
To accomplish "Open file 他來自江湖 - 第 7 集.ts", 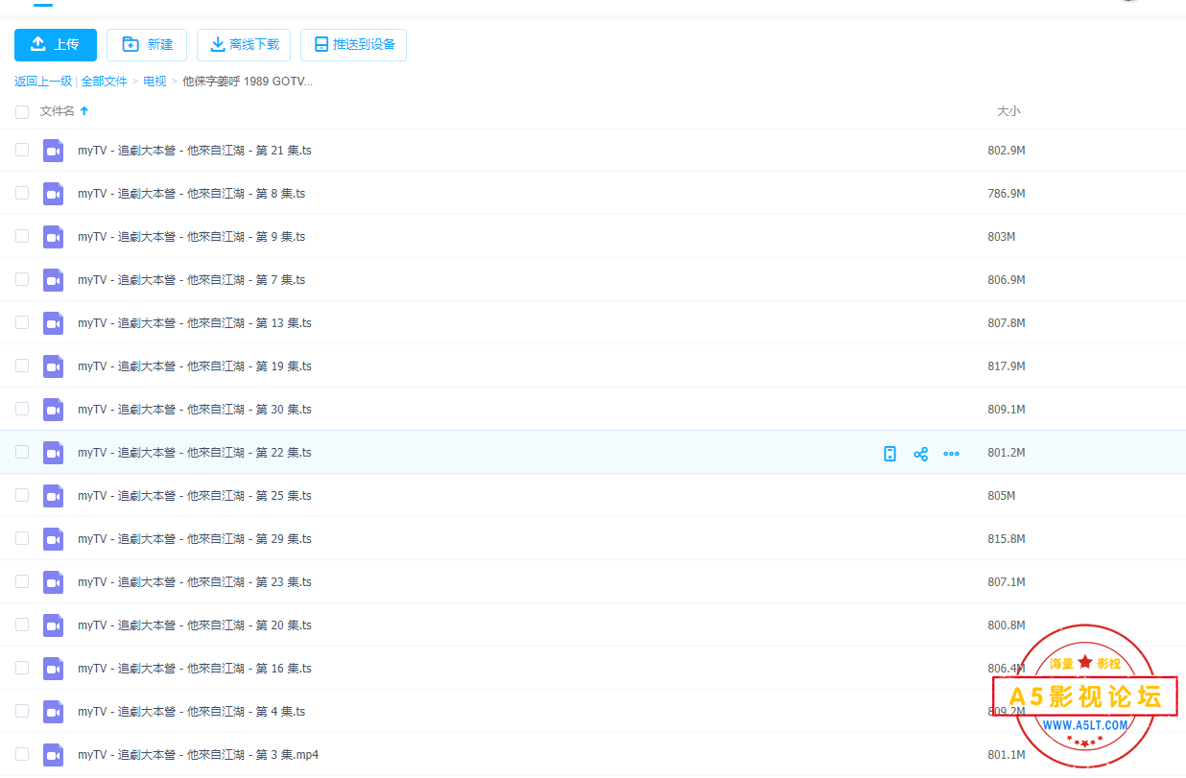I will [x=192, y=280].
